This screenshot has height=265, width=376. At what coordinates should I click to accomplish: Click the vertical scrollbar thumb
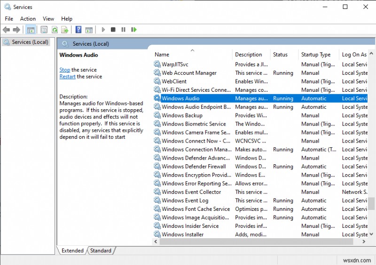371,203
